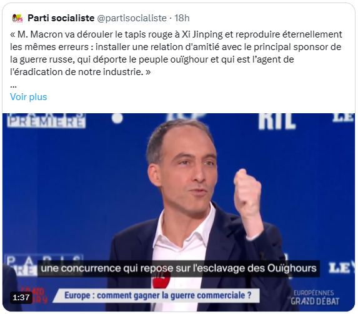358x314 pixels.
Task: Click the 1:37 video duration badge
Action: click(21, 298)
